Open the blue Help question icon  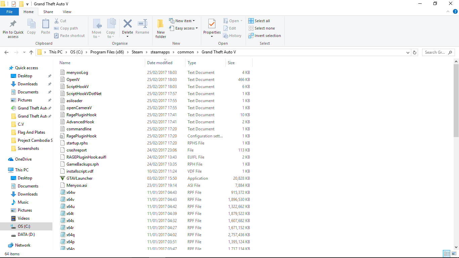pyautogui.click(x=455, y=11)
